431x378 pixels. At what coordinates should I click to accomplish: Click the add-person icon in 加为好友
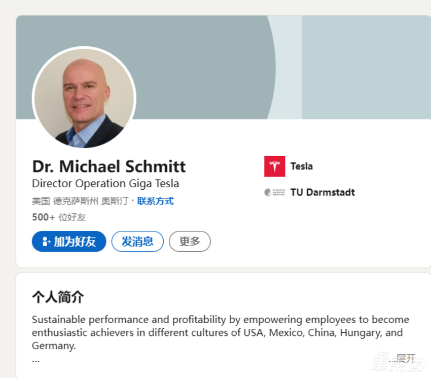pos(46,242)
